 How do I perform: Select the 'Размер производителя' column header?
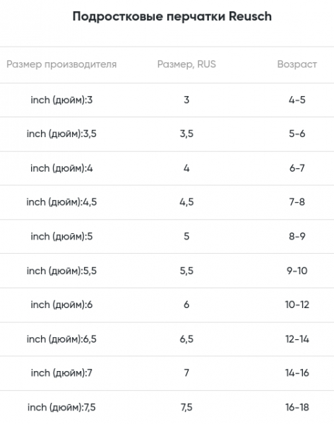pos(61,64)
